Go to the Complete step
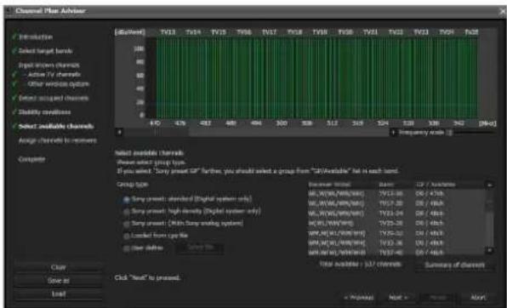Viewport: 507px width, 308px height. (32, 159)
